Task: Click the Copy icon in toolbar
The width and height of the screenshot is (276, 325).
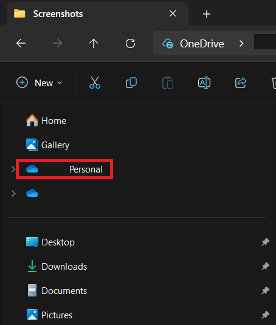Action: [x=131, y=83]
